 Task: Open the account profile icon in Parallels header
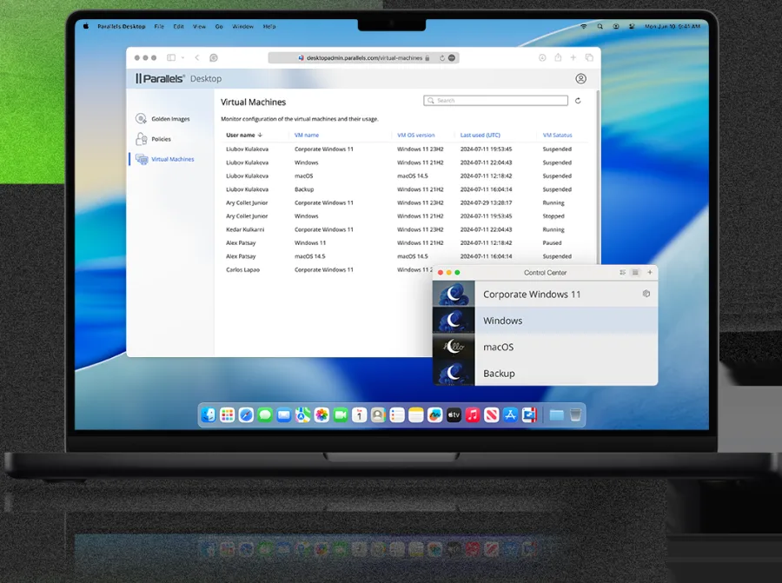pyautogui.click(x=580, y=79)
